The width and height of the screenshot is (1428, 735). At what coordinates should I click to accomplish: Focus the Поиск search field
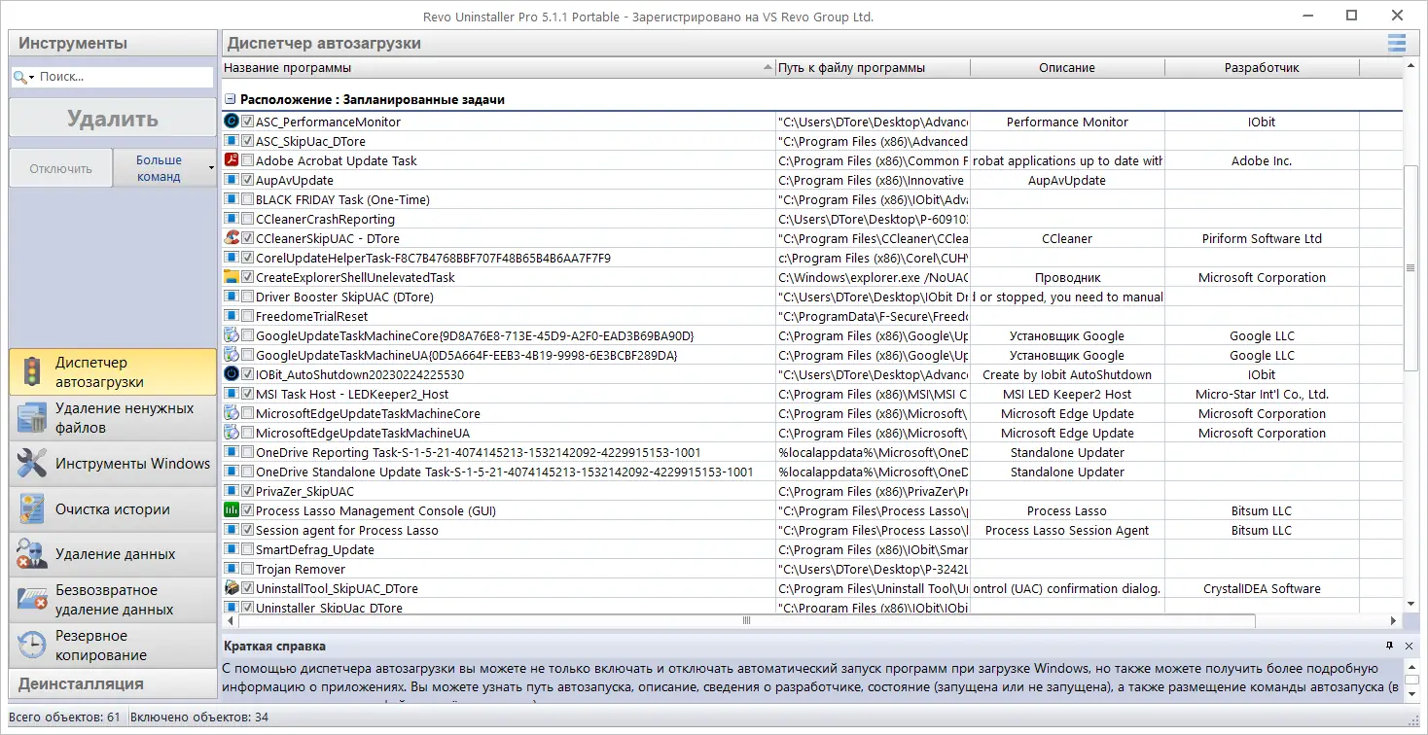coord(124,77)
